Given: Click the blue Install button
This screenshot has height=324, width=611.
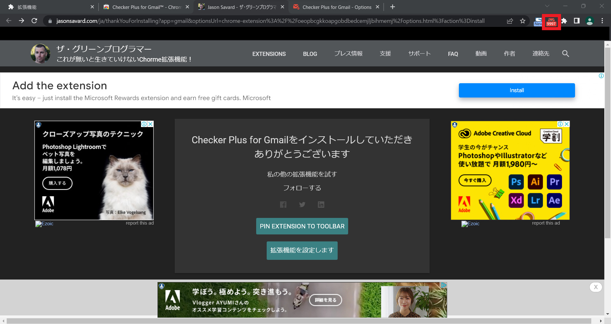Looking at the screenshot, I should point(517,90).
